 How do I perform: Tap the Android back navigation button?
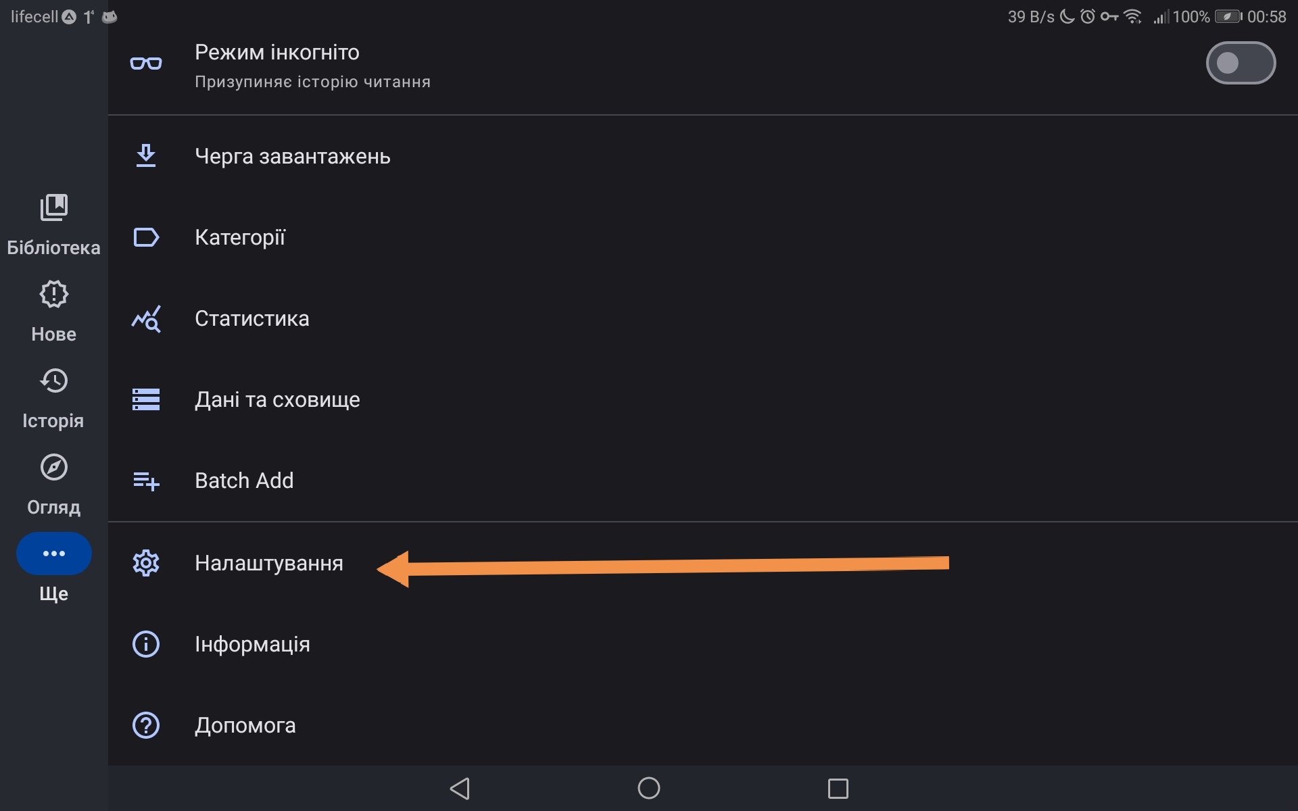tap(460, 788)
